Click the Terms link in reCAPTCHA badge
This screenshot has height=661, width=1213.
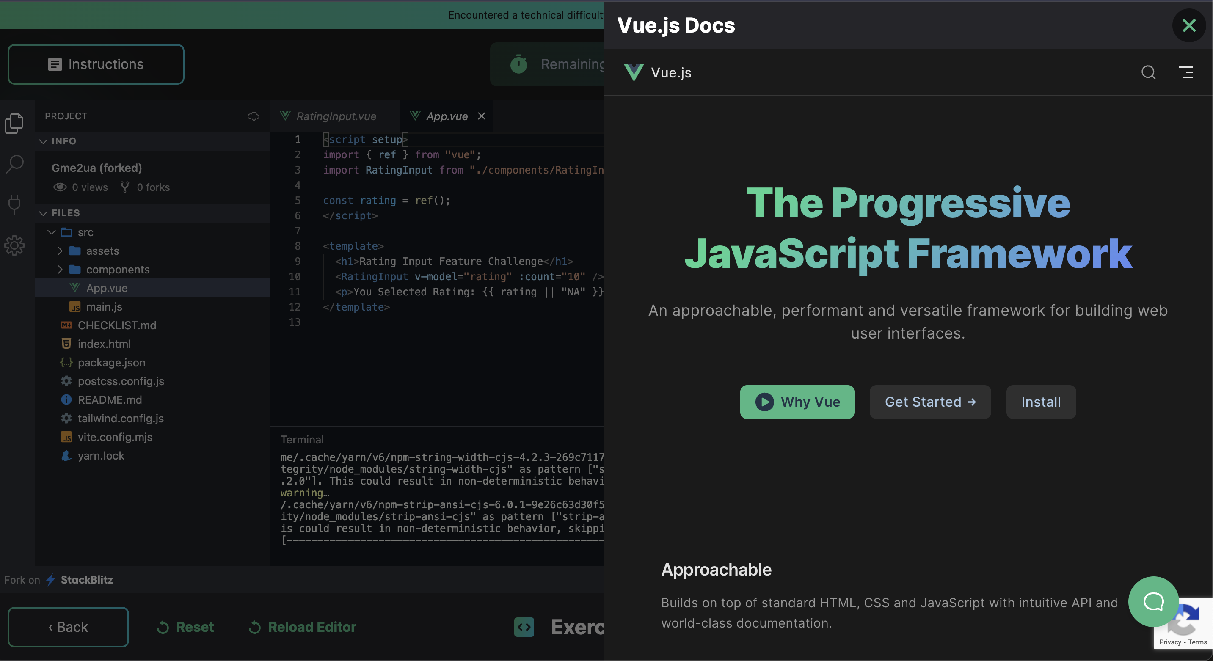click(1197, 642)
